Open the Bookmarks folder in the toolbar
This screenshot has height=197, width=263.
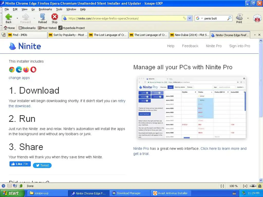[x=27, y=28]
